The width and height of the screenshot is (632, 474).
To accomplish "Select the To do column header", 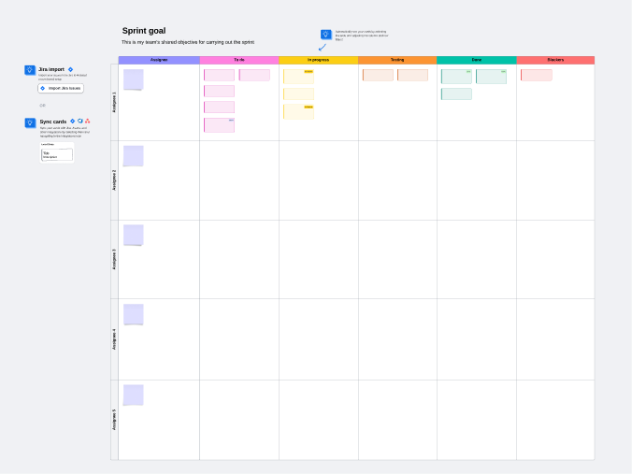I will [239, 60].
